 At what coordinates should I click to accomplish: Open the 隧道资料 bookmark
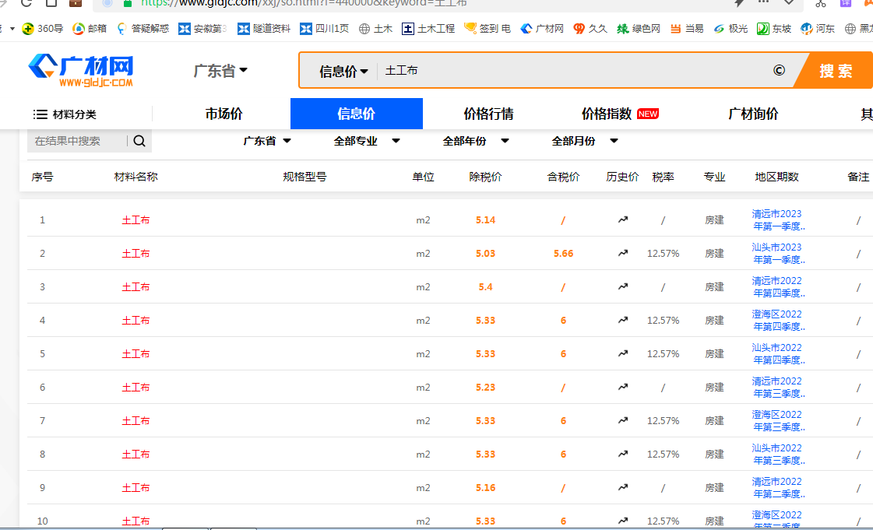pos(264,28)
